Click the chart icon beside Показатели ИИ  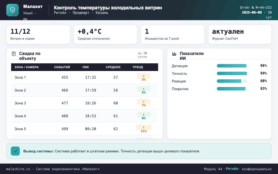pyautogui.click(x=174, y=54)
